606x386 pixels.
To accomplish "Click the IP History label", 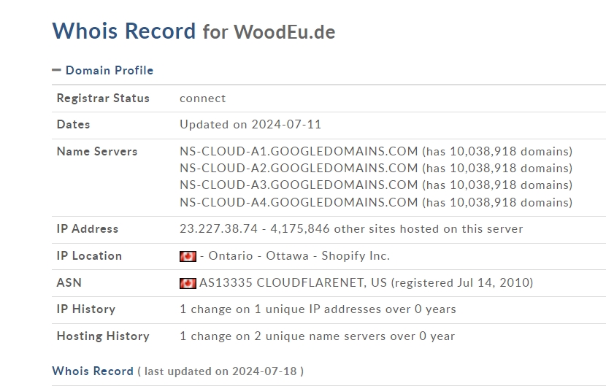I will point(86,309).
